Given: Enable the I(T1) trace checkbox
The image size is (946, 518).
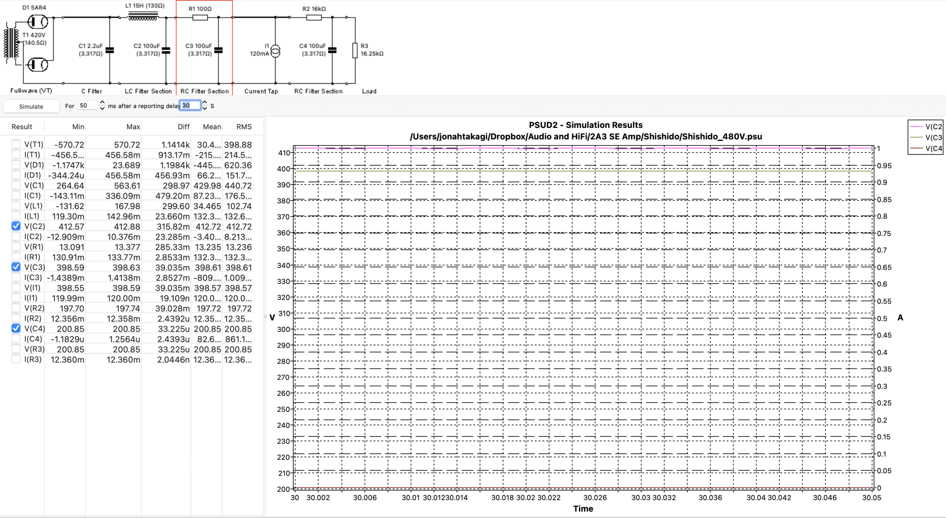Looking at the screenshot, I should pyautogui.click(x=16, y=154).
